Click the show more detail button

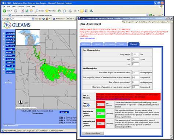coord(93,133)
